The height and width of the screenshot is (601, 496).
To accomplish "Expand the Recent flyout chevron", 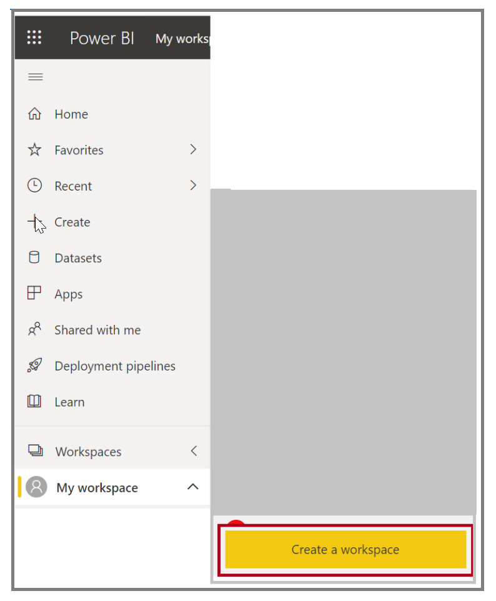I will tap(193, 186).
